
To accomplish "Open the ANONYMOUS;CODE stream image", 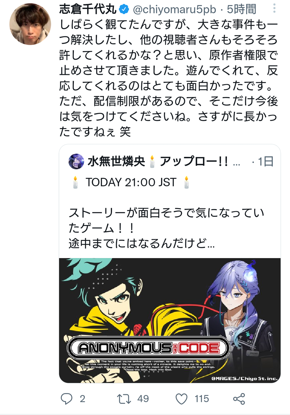I will [170, 320].
